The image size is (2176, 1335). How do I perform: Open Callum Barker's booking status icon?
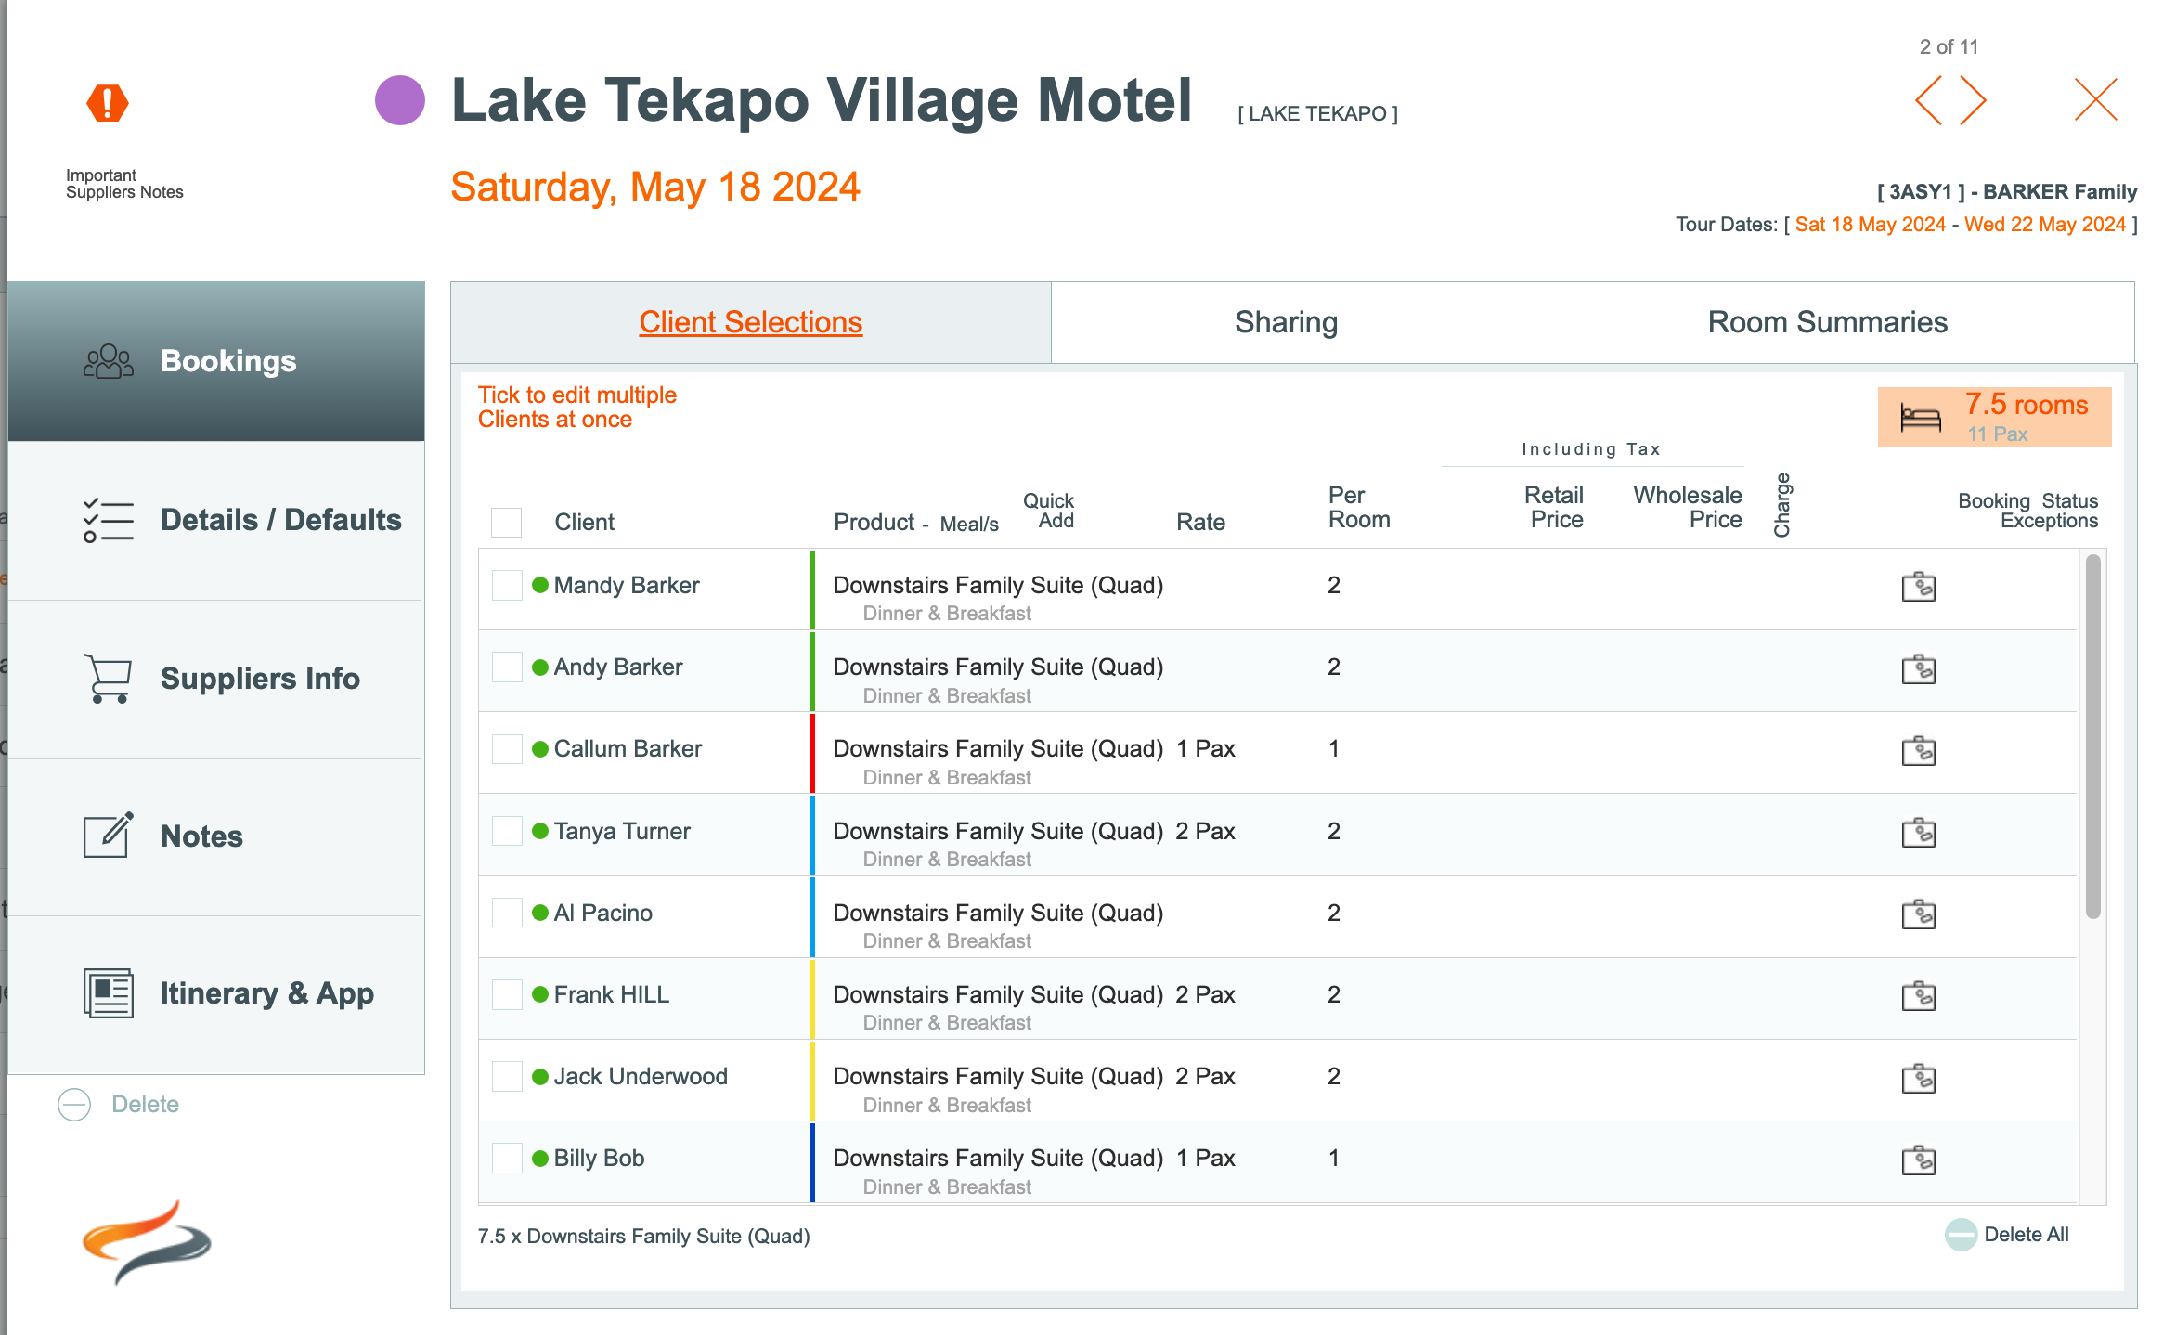pos(1918,750)
